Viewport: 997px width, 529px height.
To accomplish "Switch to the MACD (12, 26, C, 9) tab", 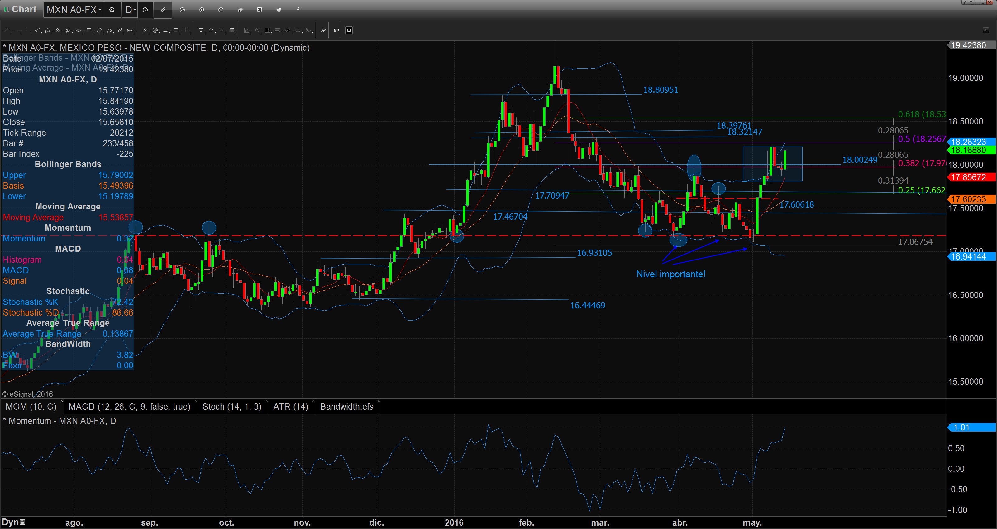I will (129, 406).
